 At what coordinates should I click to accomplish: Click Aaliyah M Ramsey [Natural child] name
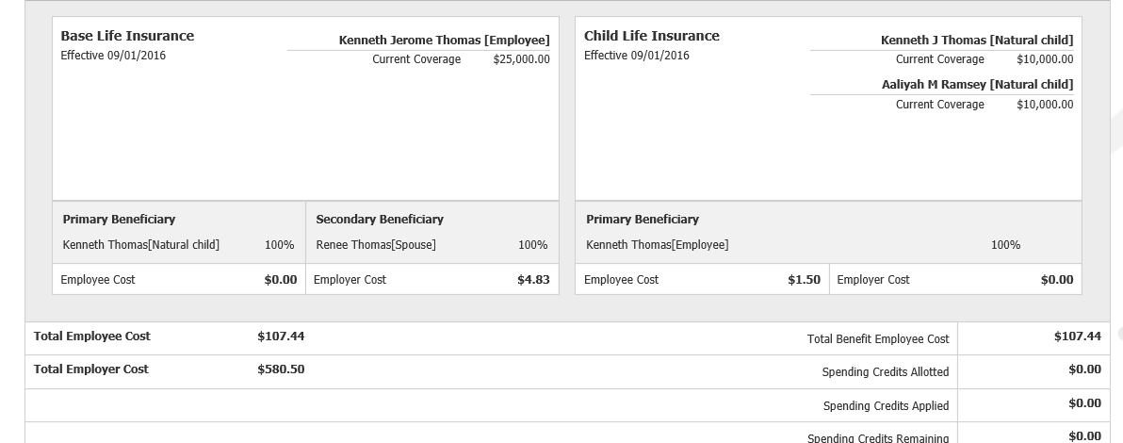[977, 85]
